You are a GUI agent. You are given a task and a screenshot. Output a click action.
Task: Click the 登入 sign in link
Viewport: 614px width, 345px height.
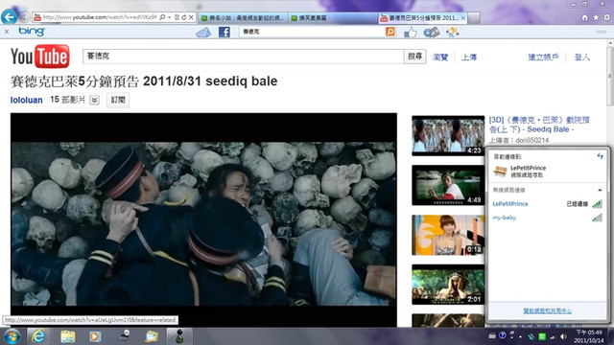pyautogui.click(x=582, y=57)
